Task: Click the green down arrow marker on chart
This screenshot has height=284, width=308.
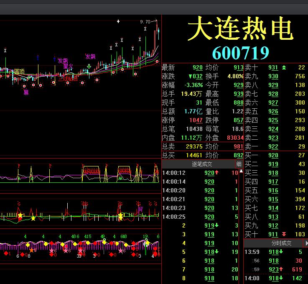Action: pyautogui.click(x=89, y=66)
